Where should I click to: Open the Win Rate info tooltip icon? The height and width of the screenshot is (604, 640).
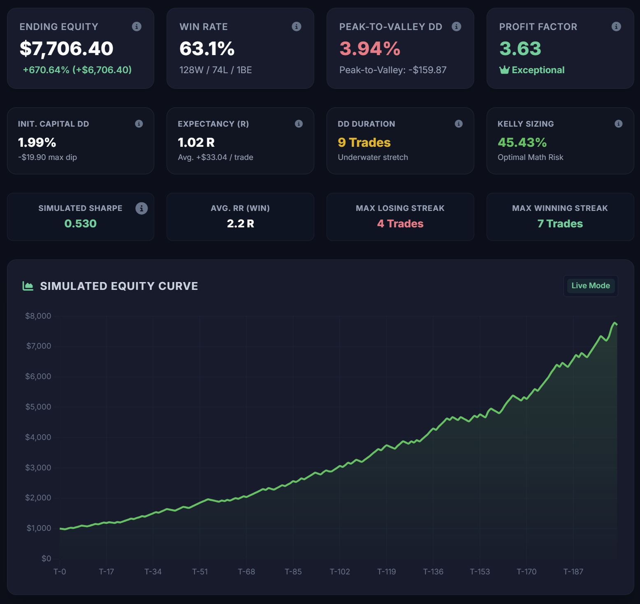click(x=297, y=27)
